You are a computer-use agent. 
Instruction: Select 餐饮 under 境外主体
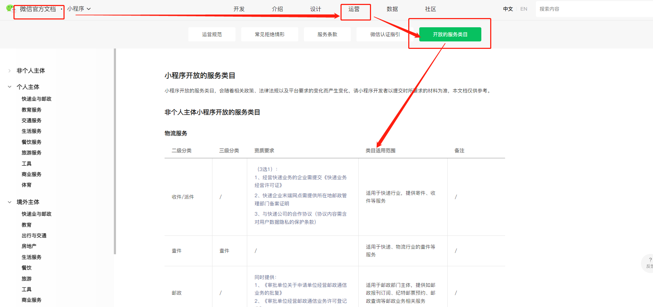click(27, 268)
